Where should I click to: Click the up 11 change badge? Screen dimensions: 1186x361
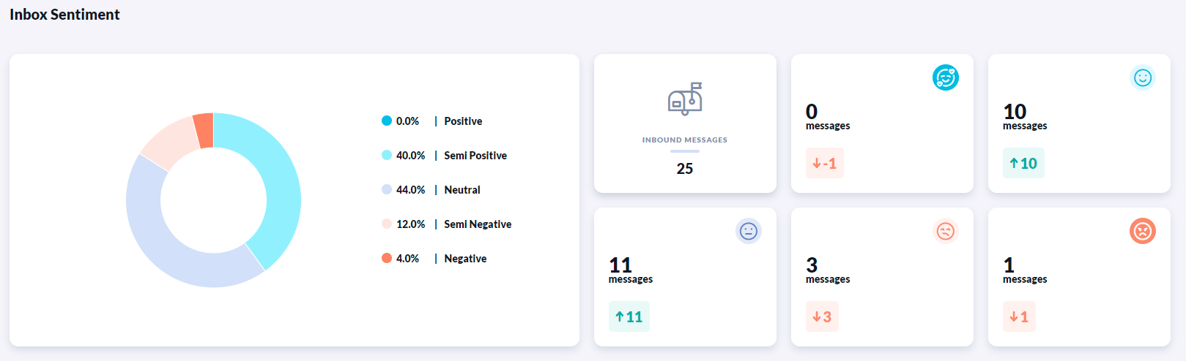(x=629, y=317)
